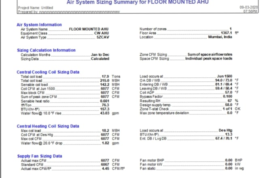The height and width of the screenshot is (178, 267).
Task: Click the sensible heat ratio '0.661'
Action: (x=104, y=101)
